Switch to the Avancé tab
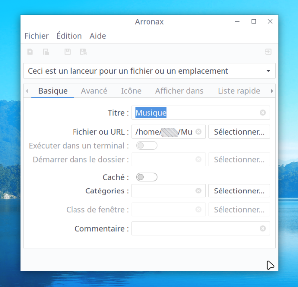The image size is (298, 287). 94,91
